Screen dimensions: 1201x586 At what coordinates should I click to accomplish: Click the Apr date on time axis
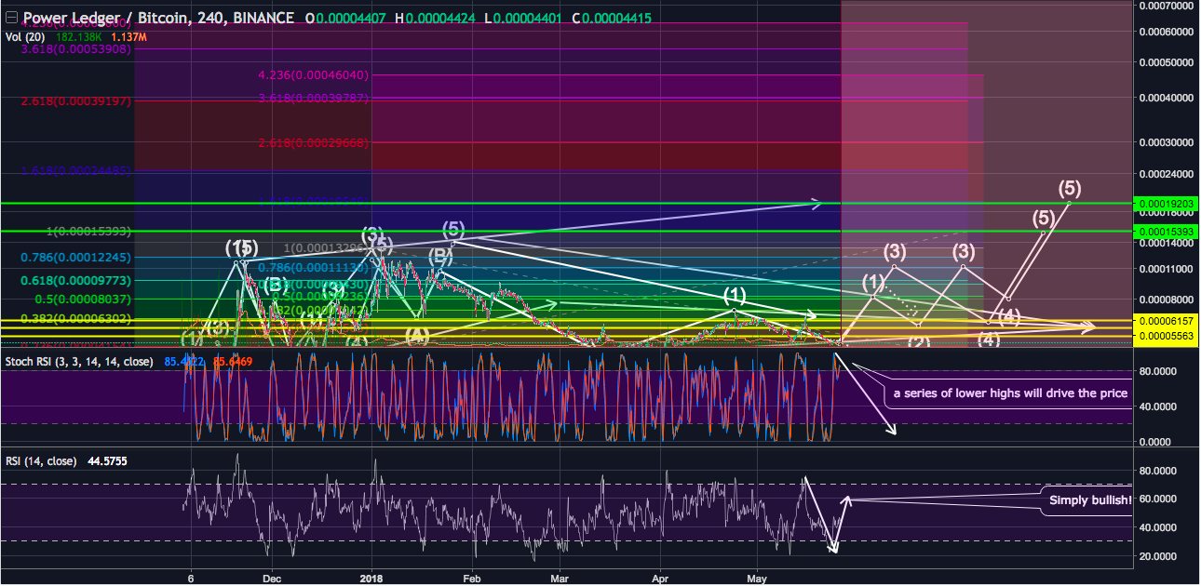point(660,577)
